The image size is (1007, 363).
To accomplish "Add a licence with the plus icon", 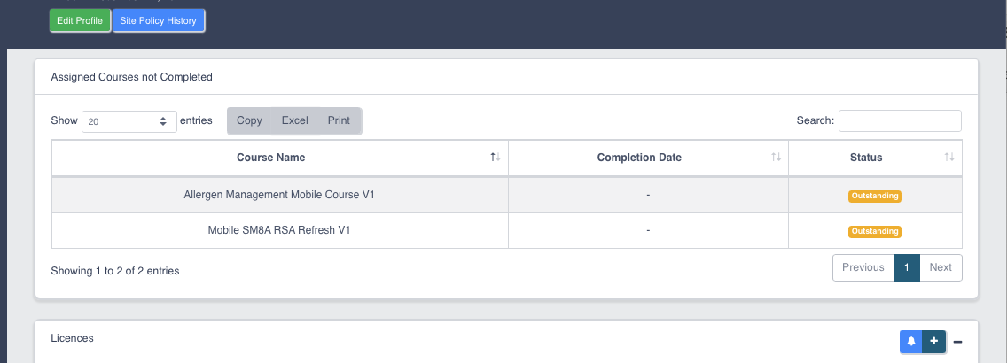I will (933, 342).
